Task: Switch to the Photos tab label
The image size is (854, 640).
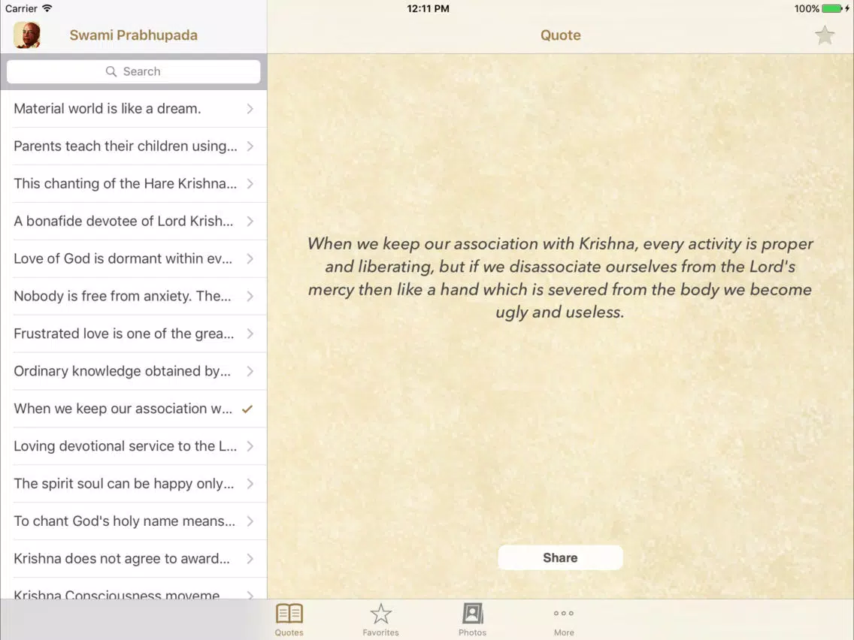Action: pos(472,632)
